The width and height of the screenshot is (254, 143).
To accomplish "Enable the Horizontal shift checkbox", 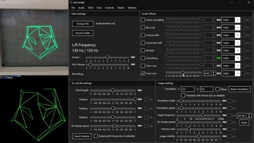I will [143, 43].
